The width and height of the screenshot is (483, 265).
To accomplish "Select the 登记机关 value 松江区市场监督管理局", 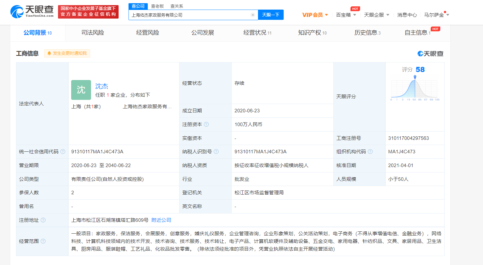I will (259, 193).
